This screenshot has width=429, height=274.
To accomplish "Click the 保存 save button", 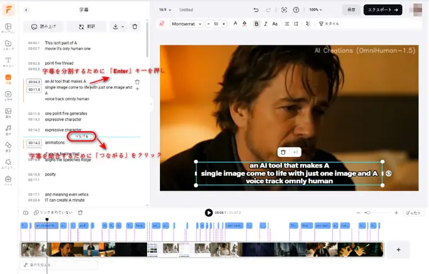I will 351,10.
